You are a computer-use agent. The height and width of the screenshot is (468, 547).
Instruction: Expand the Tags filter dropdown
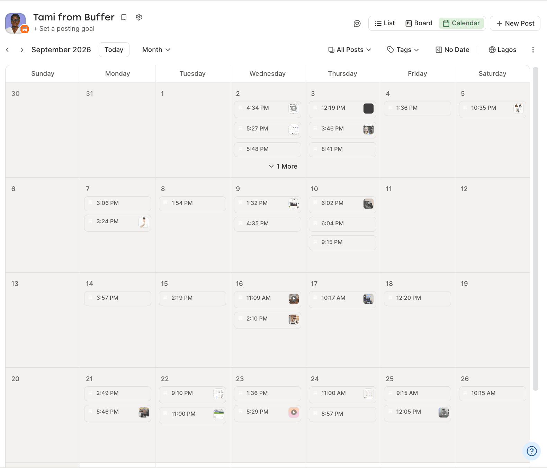403,50
